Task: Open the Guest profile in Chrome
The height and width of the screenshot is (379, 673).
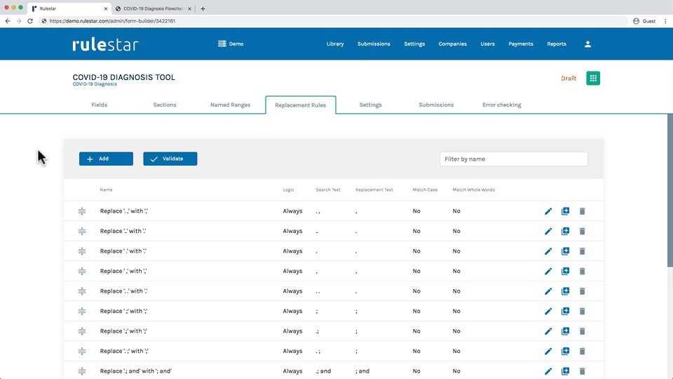Action: 644,20
